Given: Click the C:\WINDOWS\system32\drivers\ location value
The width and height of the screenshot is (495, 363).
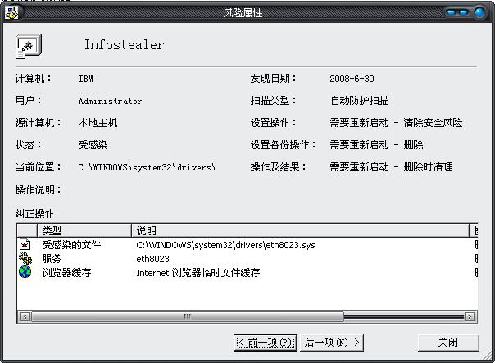Looking at the screenshot, I should coord(147,167).
